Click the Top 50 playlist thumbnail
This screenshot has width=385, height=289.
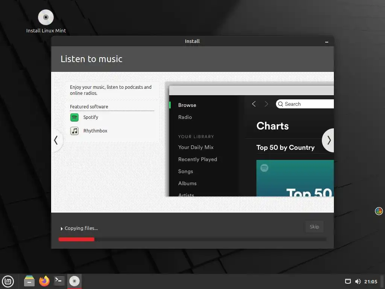click(295, 178)
